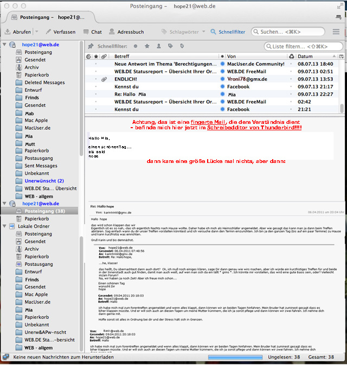This screenshot has width=347, height=365.
Task: Open the Abrufen dropdown arrow
Action: [x=36, y=32]
